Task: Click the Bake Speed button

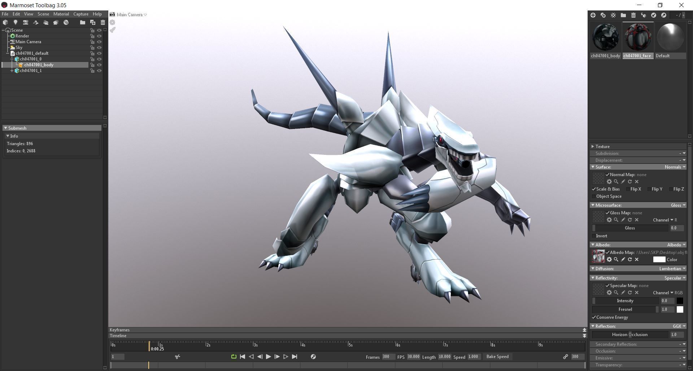Action: 497,357
